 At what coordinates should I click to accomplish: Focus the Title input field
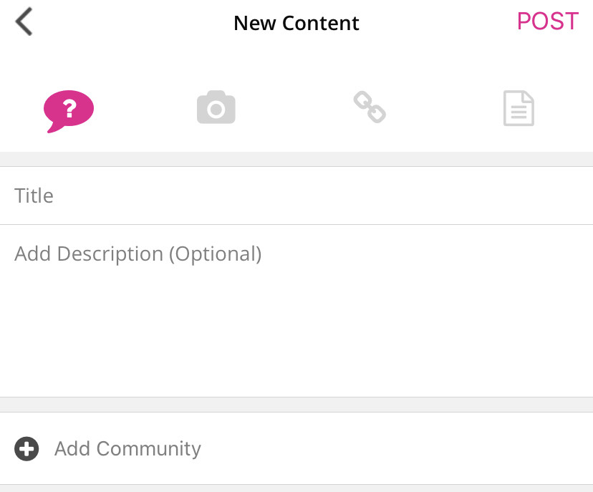pos(296,196)
